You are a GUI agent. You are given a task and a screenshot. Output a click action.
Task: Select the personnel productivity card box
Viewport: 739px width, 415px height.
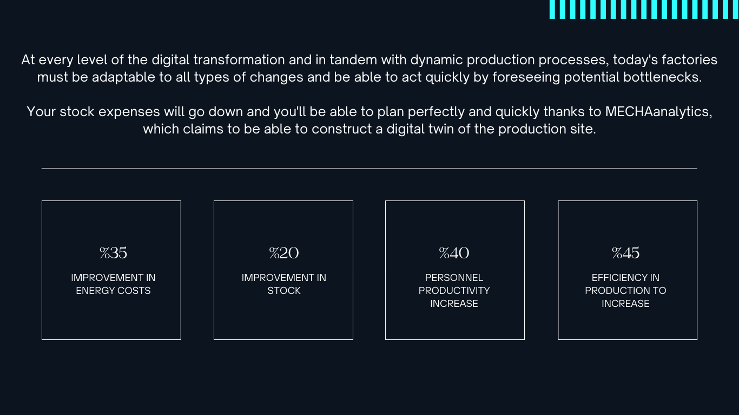[x=455, y=270]
